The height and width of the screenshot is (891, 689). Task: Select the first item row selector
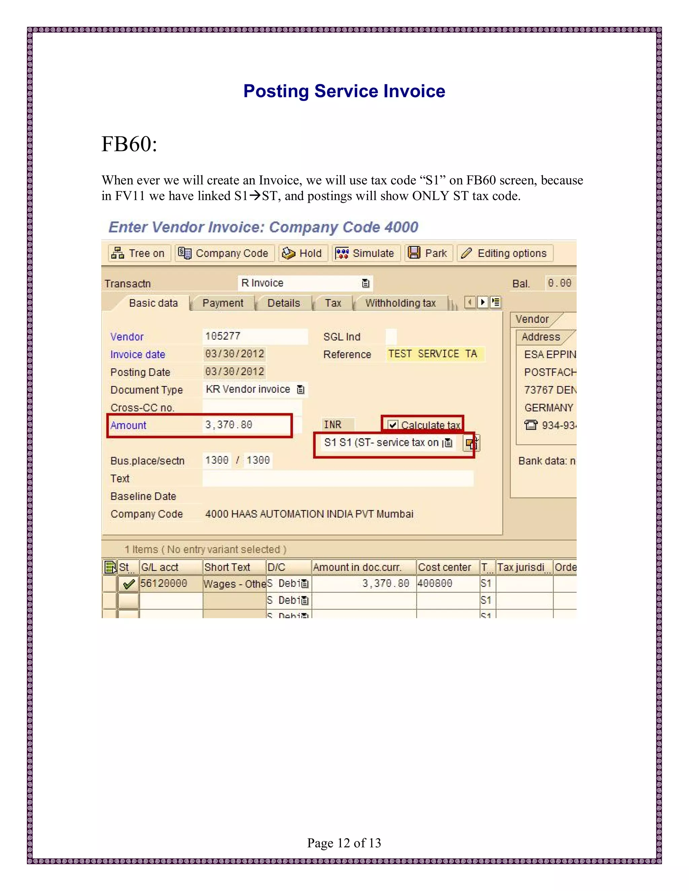click(x=109, y=584)
